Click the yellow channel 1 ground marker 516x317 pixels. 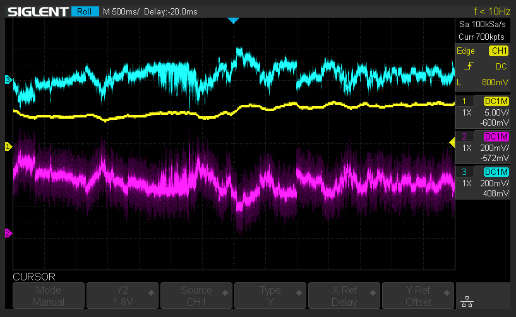click(8, 147)
